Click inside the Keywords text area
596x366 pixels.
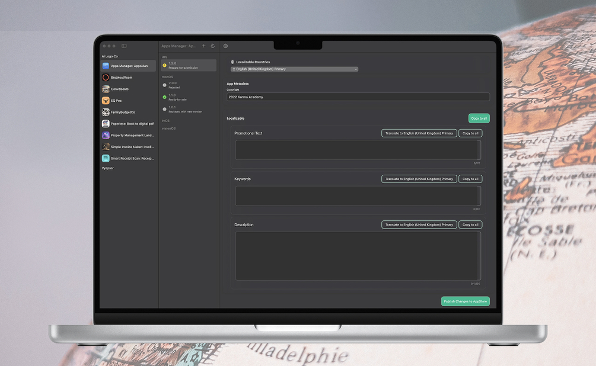tap(358, 196)
